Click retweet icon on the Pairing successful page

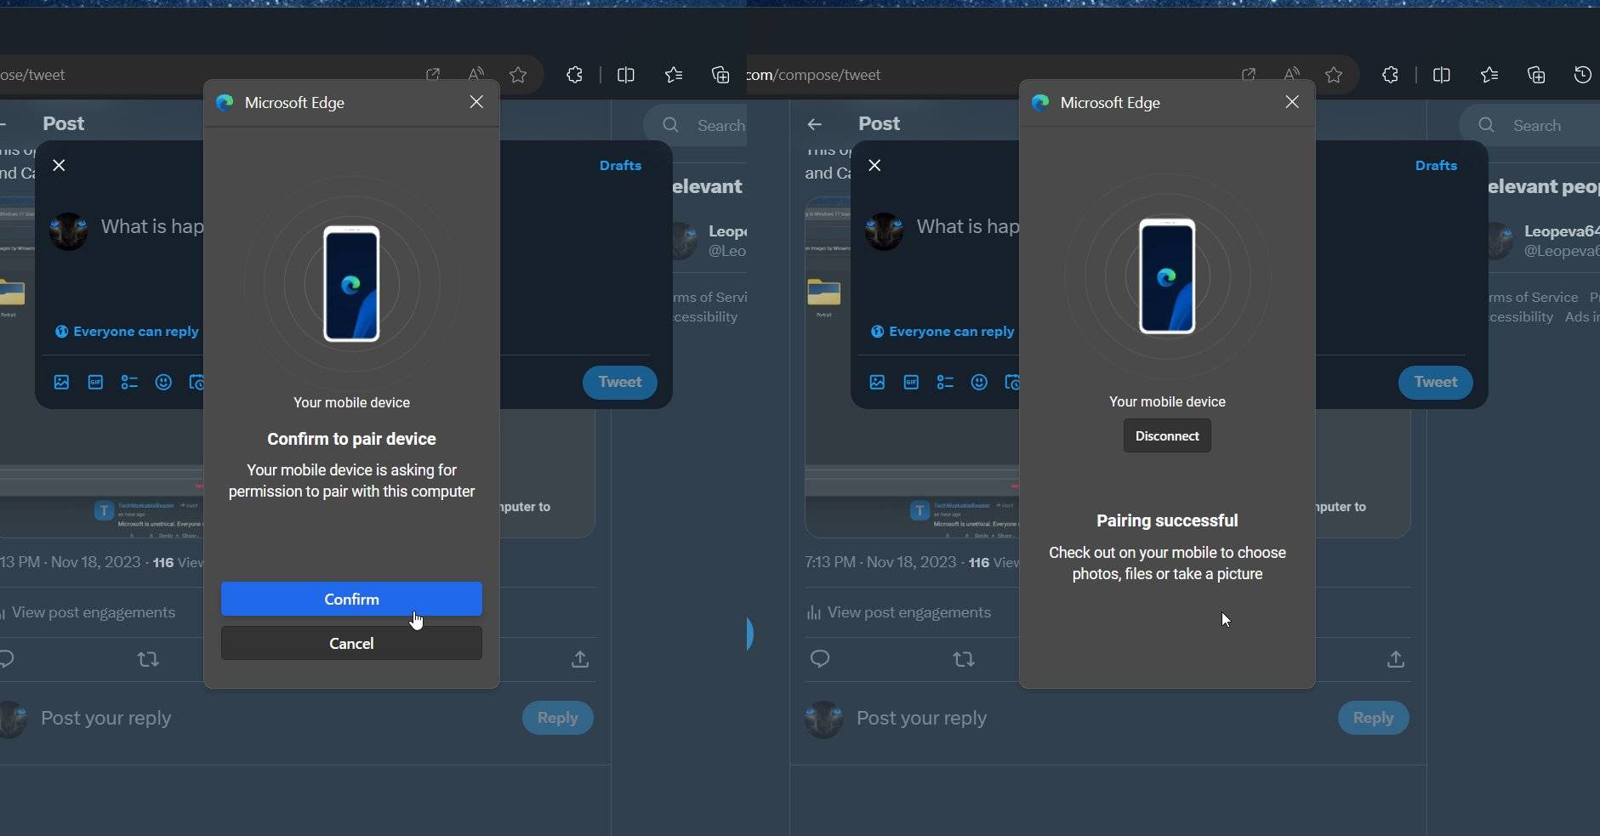click(x=964, y=659)
